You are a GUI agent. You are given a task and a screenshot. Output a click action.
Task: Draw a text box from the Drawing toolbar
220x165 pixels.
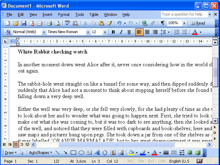89,153
